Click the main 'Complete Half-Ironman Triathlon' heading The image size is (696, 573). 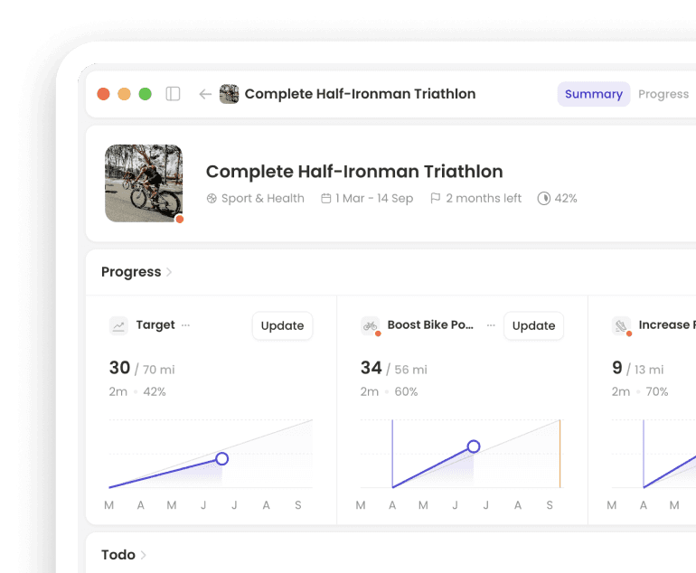tap(354, 172)
